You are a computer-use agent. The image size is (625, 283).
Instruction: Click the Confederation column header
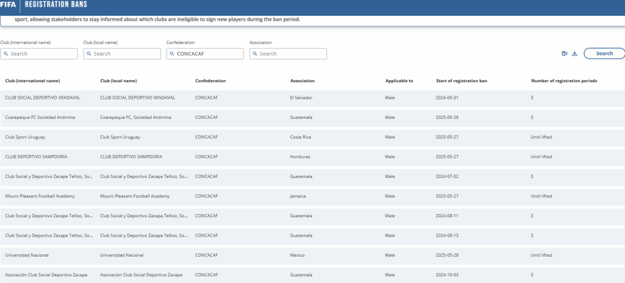[x=211, y=81]
